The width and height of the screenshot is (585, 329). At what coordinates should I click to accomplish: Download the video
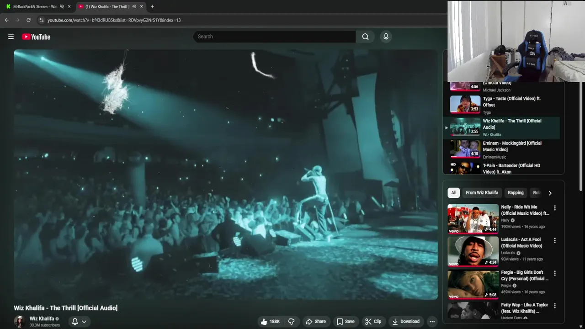(406, 322)
